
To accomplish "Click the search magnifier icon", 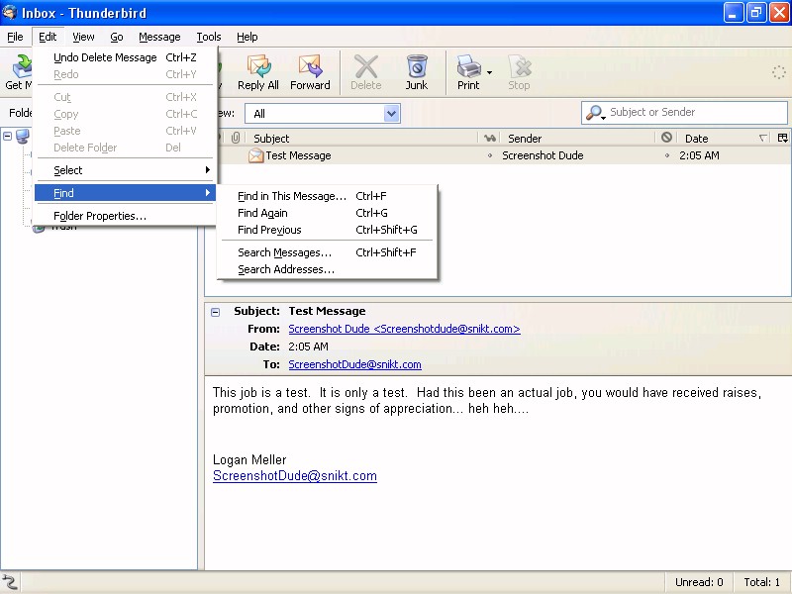I will tap(595, 113).
